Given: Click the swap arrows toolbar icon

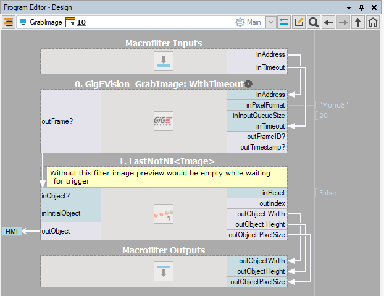Looking at the screenshot, I should coord(285,22).
